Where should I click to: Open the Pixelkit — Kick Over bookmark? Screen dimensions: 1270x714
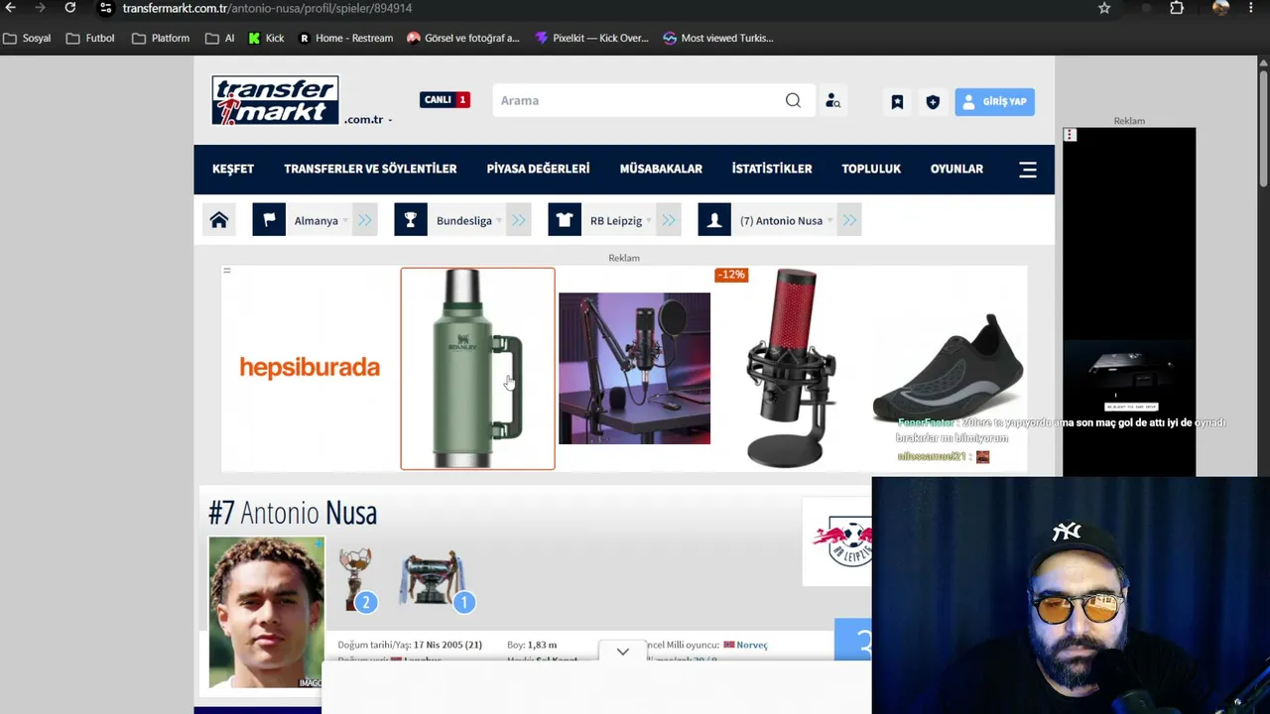pyautogui.click(x=591, y=38)
